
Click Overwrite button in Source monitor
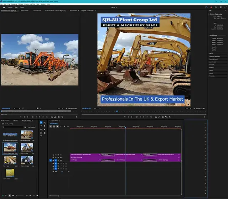tap(55, 117)
